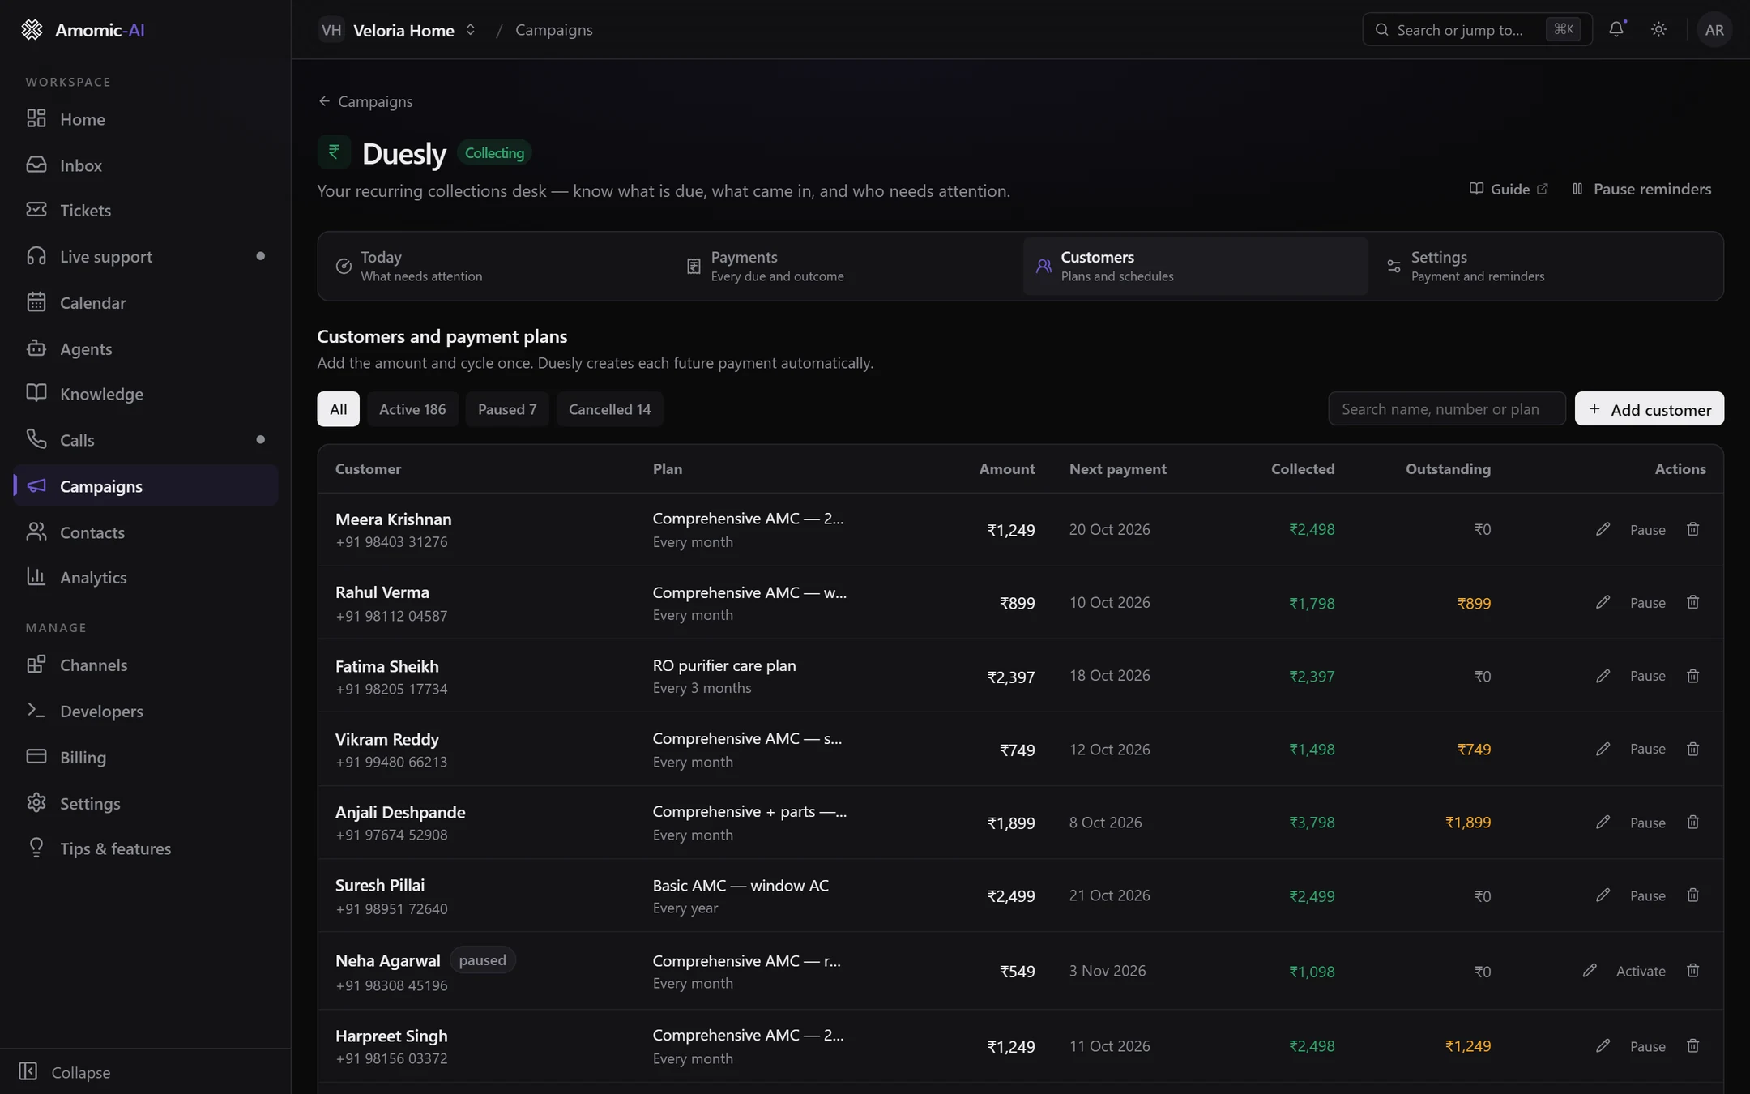Open Billing in the sidebar
Viewport: 1750px width, 1094px height.
click(x=146, y=758)
